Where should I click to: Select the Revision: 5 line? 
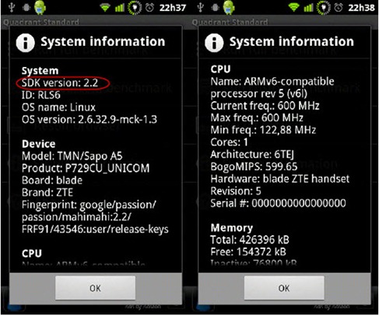[236, 191]
